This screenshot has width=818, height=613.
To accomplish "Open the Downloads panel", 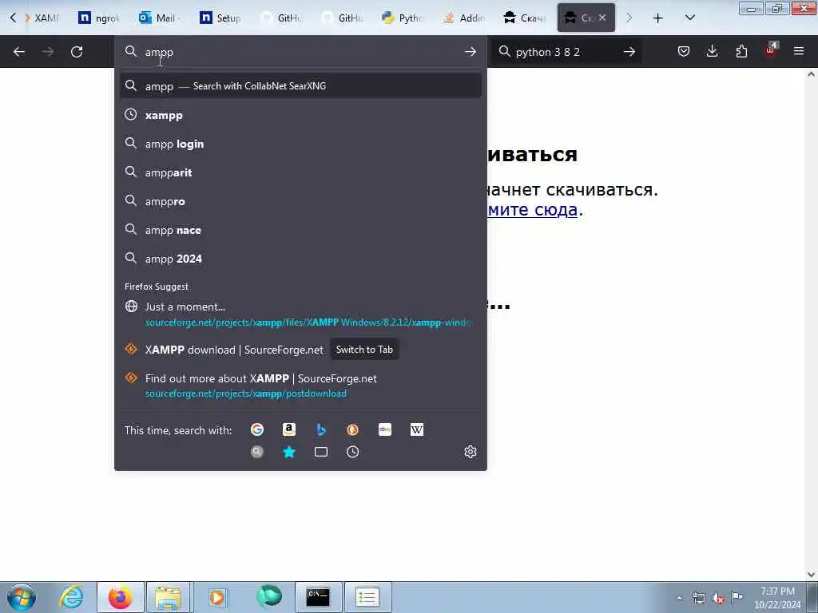I will (712, 51).
